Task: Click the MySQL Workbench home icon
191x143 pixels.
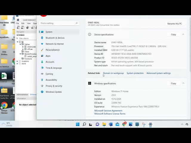Action: (18, 20)
